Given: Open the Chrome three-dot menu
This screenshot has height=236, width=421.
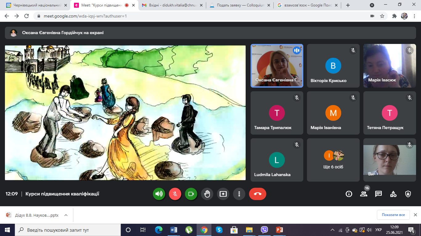Looking at the screenshot, I should pyautogui.click(x=414, y=16).
